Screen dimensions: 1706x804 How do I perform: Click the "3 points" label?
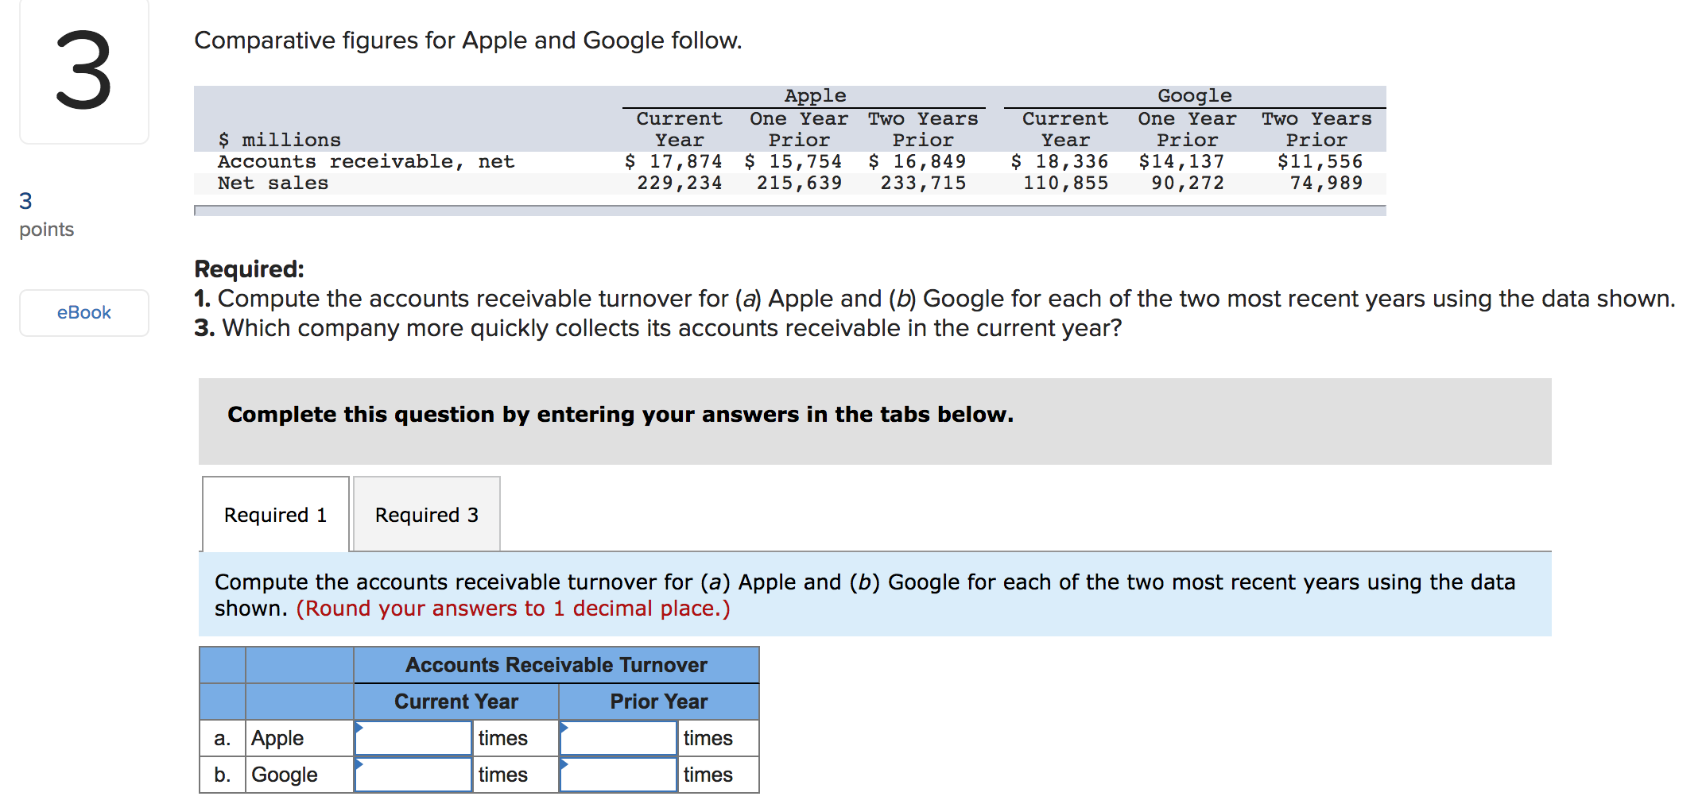[46, 215]
